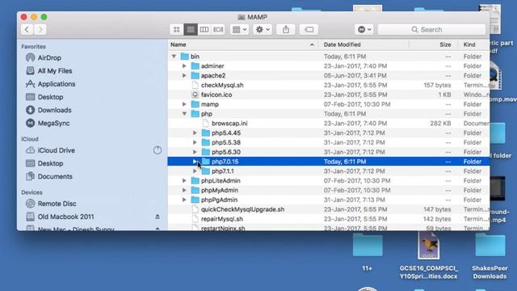
Task: Select the php5.6.30 folder name
Action: 226,152
